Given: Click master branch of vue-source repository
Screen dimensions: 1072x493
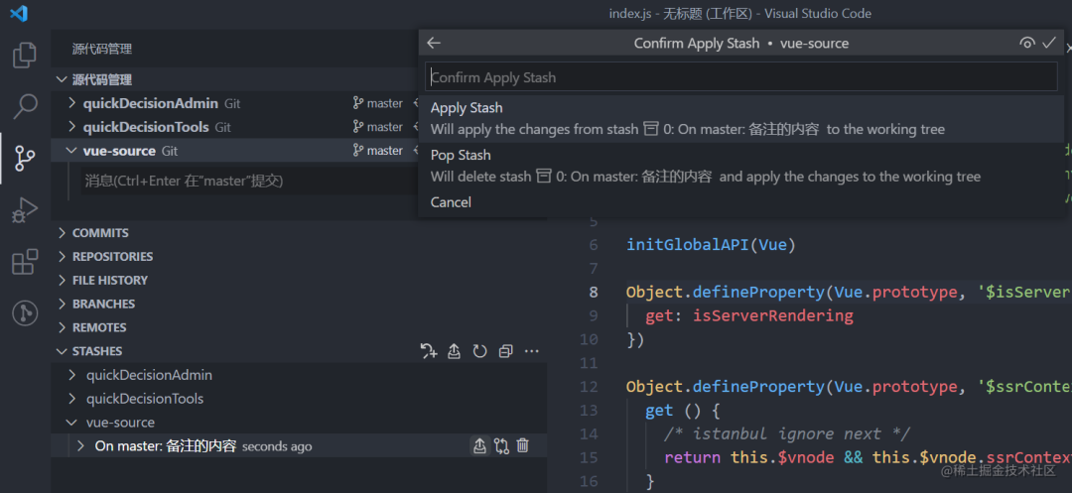Looking at the screenshot, I should pyautogui.click(x=377, y=150).
